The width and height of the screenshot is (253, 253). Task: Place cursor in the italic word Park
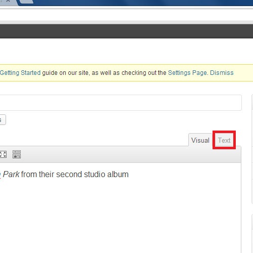11,174
